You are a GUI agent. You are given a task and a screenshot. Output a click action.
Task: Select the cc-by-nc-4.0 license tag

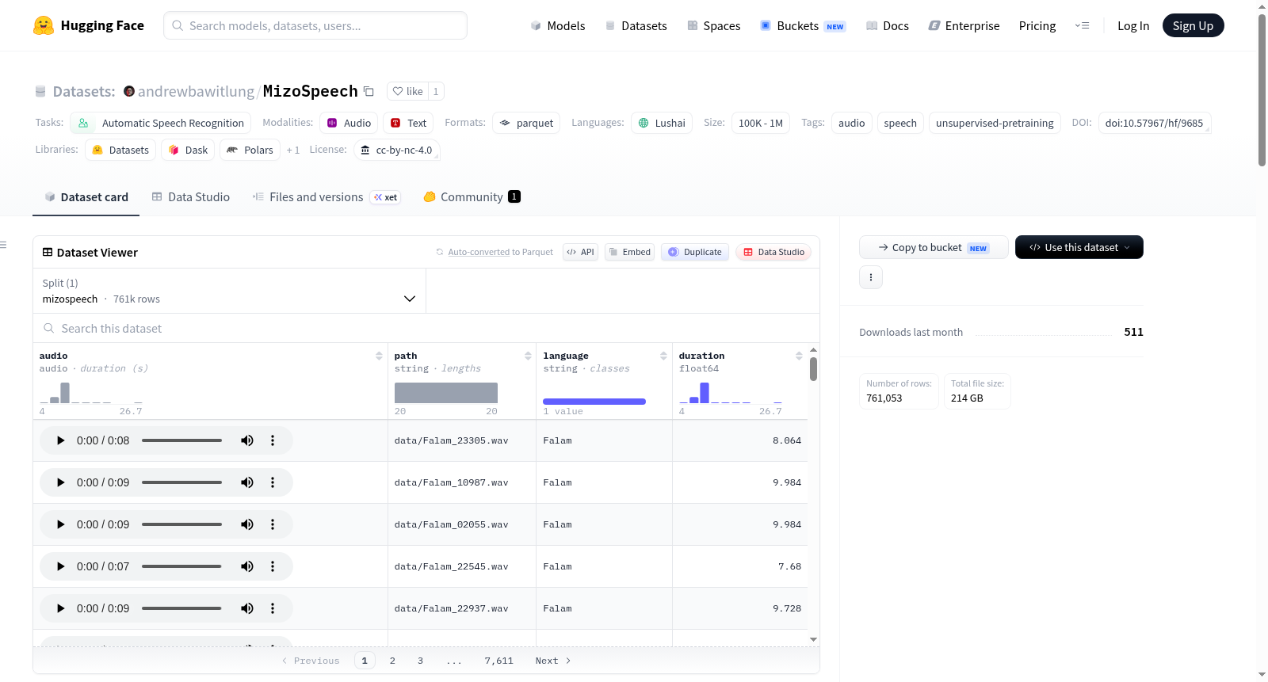click(x=396, y=150)
